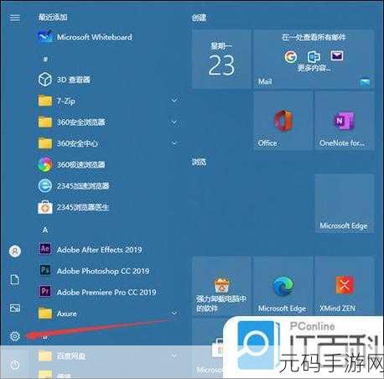The height and width of the screenshot is (379, 384).
Task: Open the Pictures icon in sidebar
Action: pyautogui.click(x=15, y=308)
